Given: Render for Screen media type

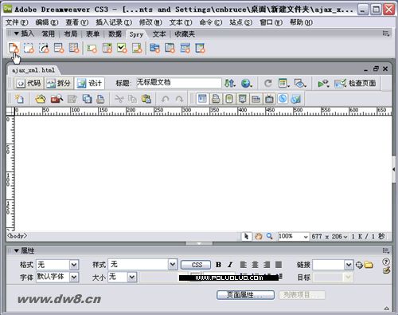Looking at the screenshot, I should 202,99.
